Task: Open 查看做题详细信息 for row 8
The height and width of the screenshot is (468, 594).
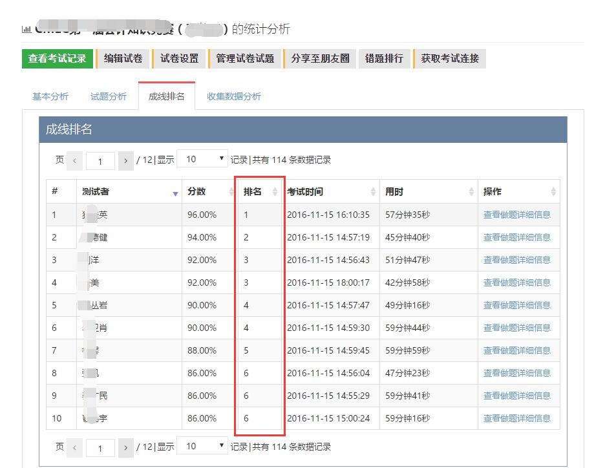Action: pos(516,373)
